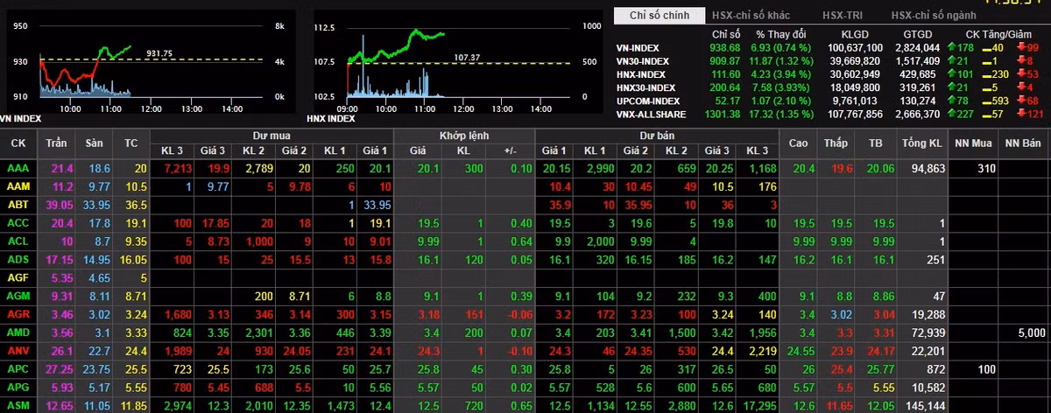Click green up arrow in HNX30-INDEX row
The image size is (1051, 413).
(951, 87)
